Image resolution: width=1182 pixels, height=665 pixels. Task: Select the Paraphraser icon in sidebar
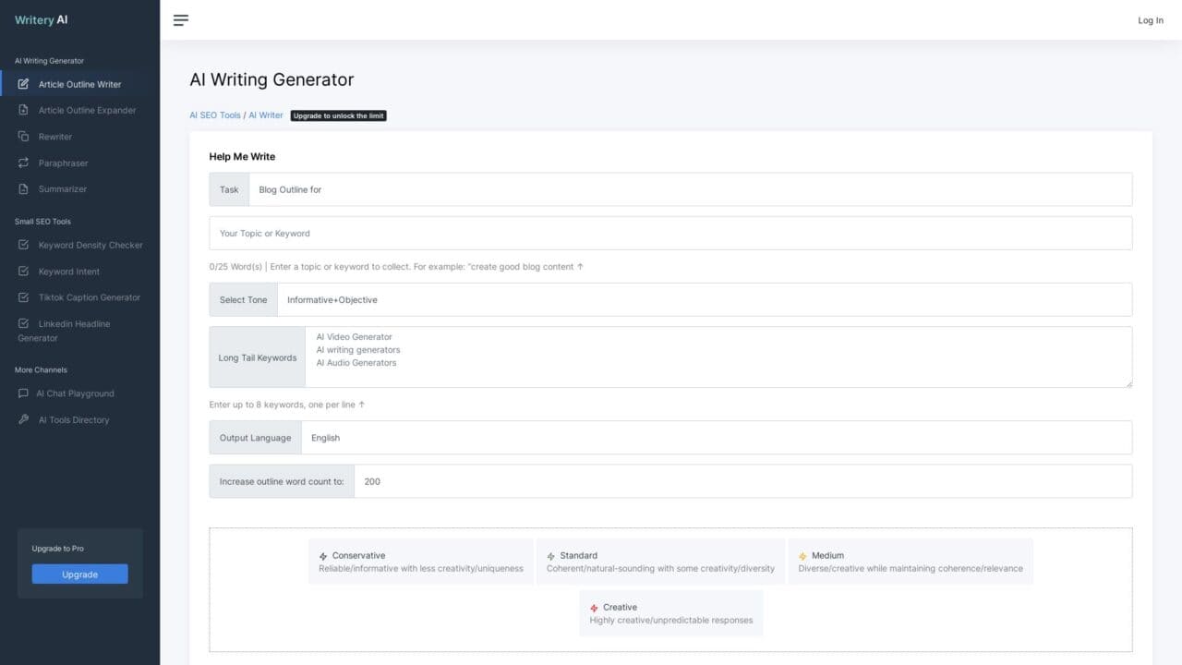pos(21,163)
